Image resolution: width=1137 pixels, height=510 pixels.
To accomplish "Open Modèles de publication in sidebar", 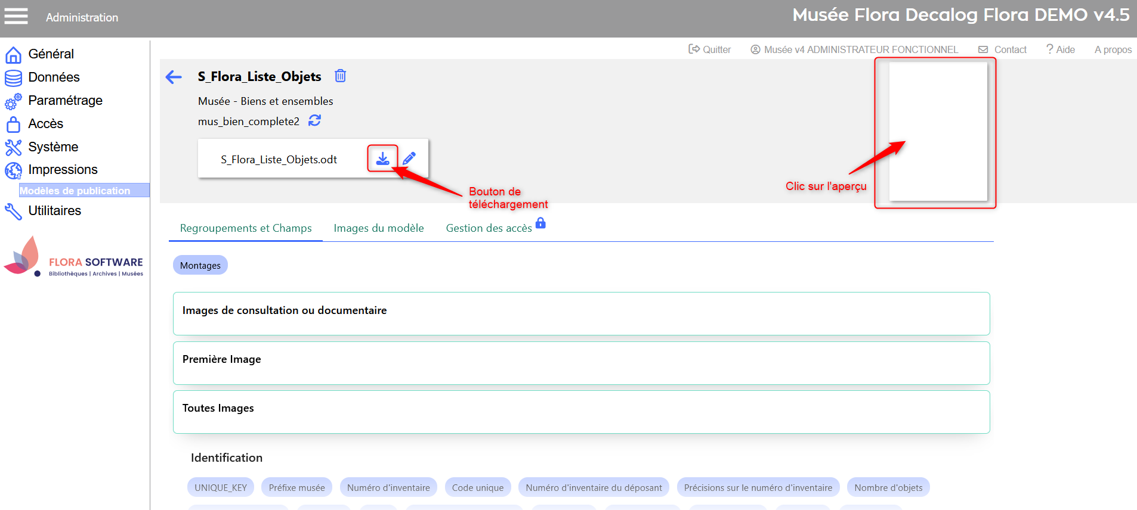I will click(75, 191).
